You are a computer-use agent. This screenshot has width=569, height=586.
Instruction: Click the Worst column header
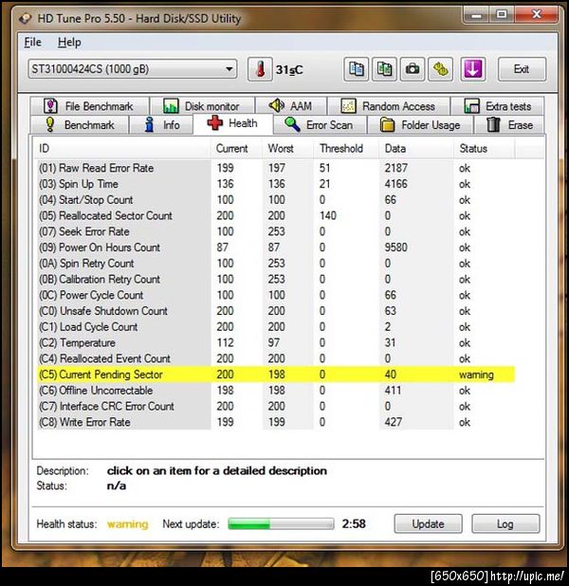click(x=288, y=148)
